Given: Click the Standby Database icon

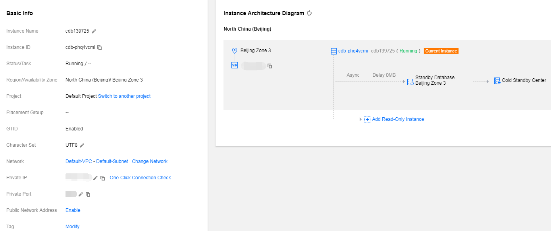Looking at the screenshot, I should [410, 81].
